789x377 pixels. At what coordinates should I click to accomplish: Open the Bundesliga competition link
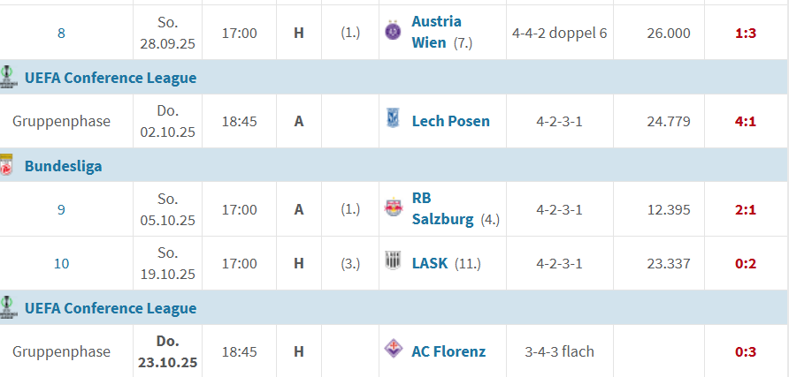(x=63, y=166)
